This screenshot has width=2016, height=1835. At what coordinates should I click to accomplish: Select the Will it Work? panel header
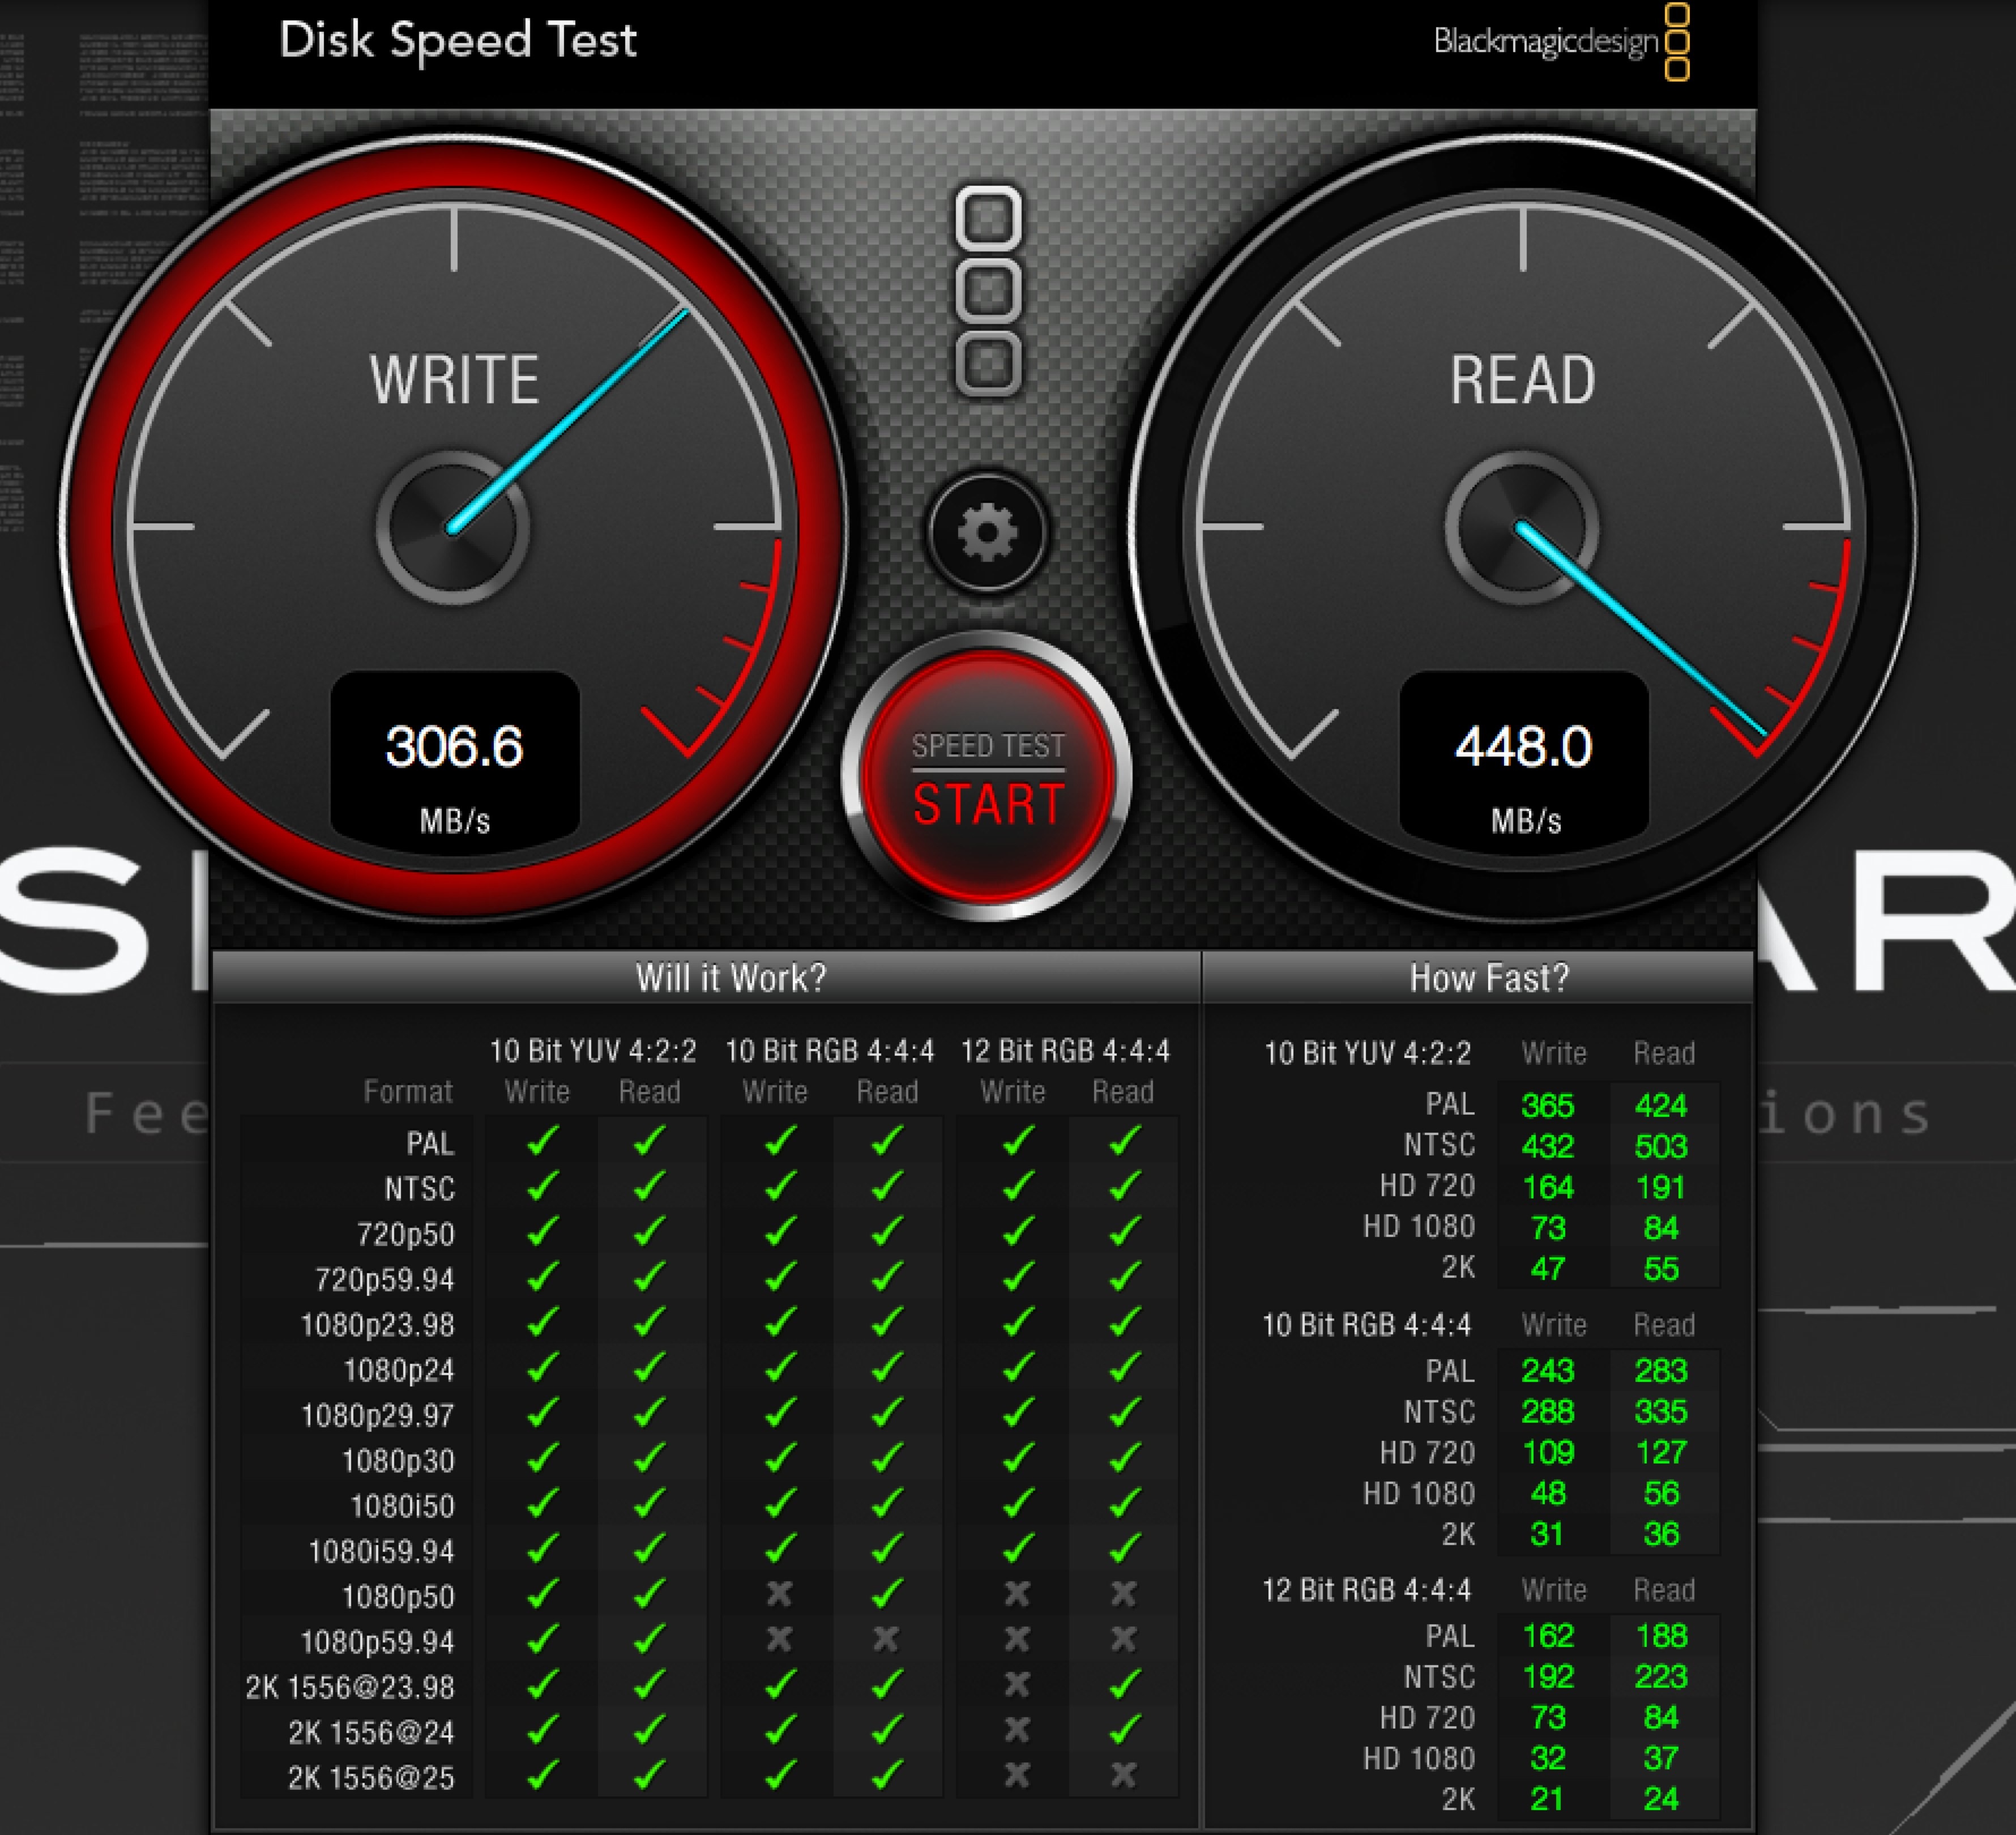coord(731,978)
